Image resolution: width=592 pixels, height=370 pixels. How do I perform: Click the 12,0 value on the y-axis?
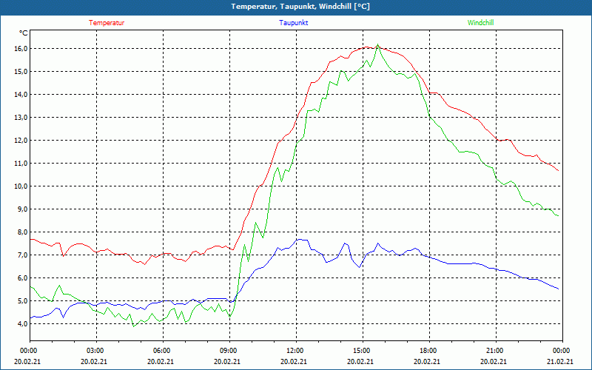tap(21, 141)
